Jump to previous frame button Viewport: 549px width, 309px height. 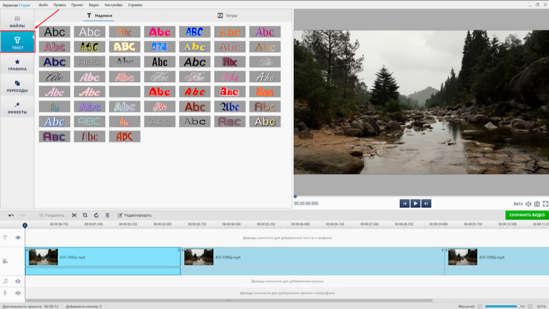[x=405, y=203]
